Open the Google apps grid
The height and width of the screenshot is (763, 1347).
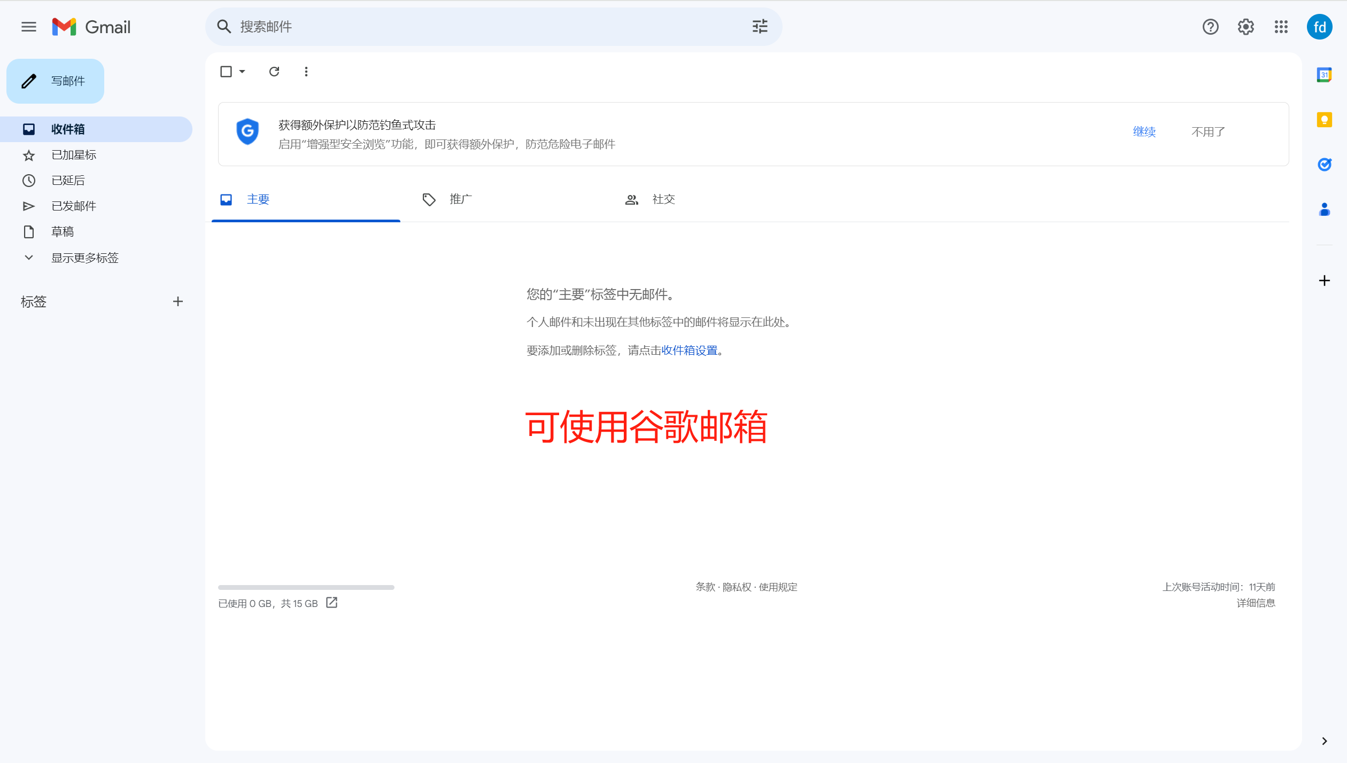click(1281, 27)
